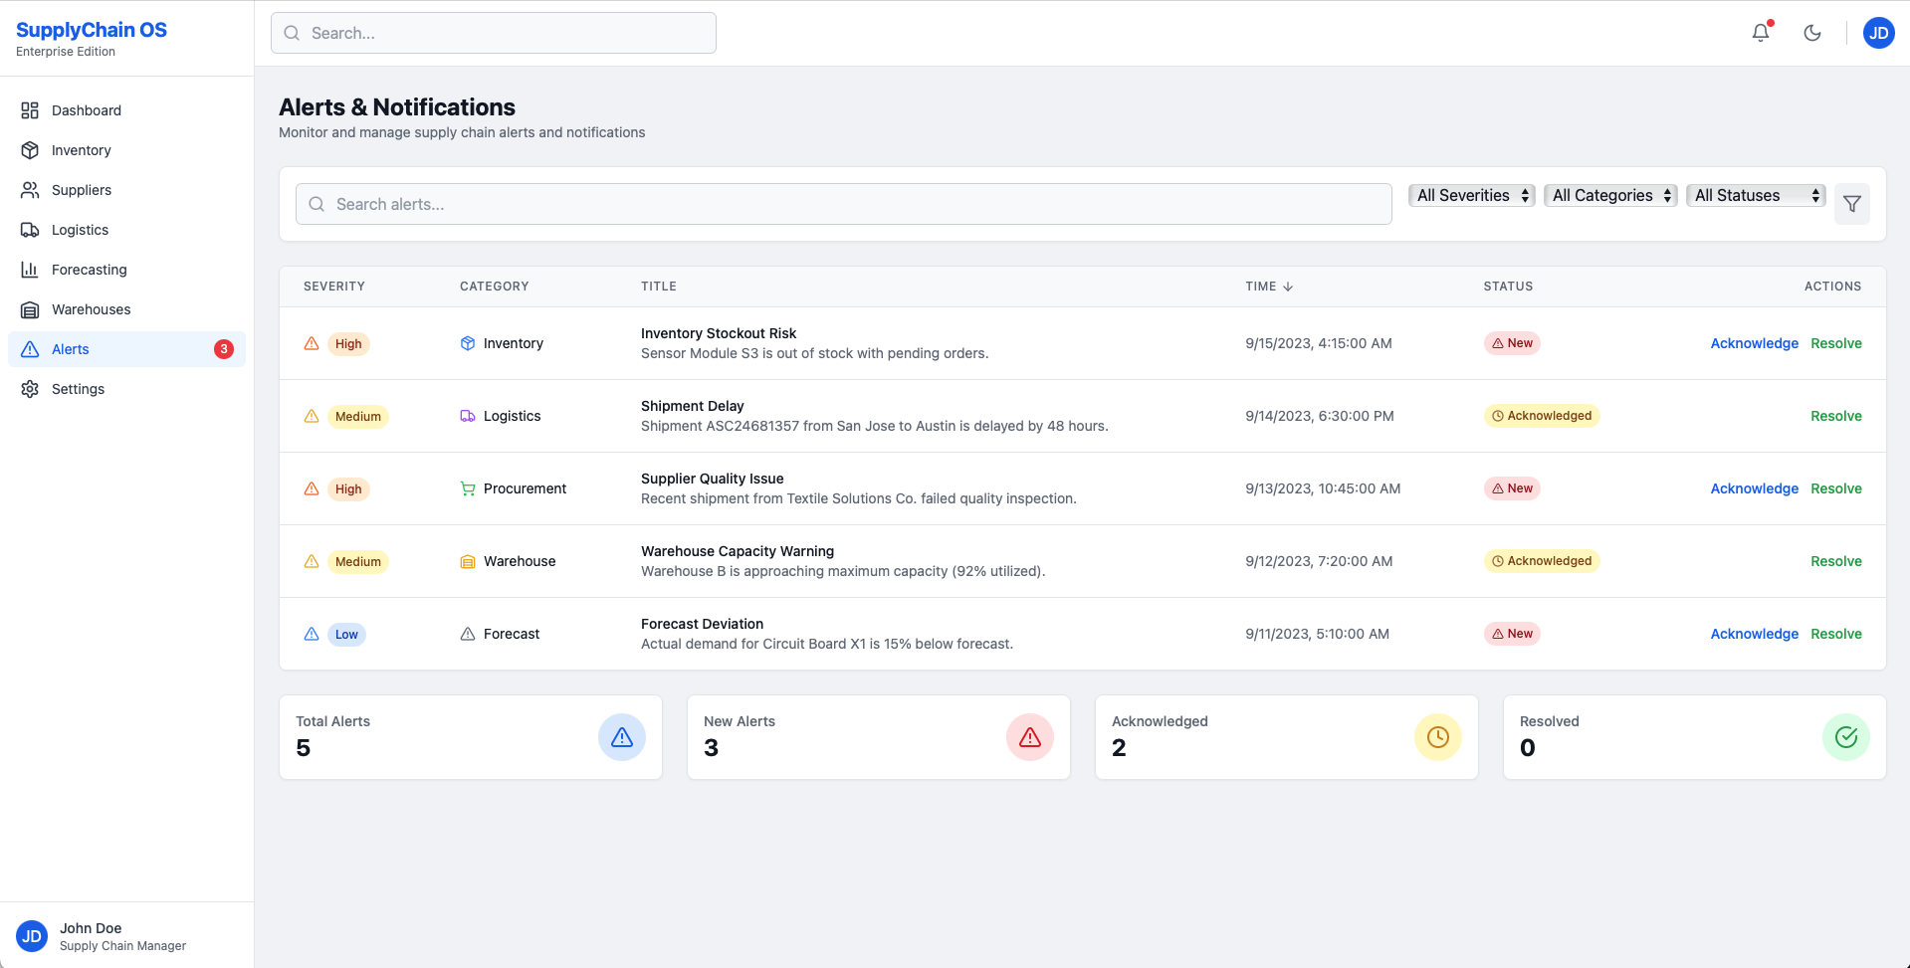Acknowledge the Forecast Deviation alert
Viewport: 1910px width, 968px height.
[x=1754, y=634]
